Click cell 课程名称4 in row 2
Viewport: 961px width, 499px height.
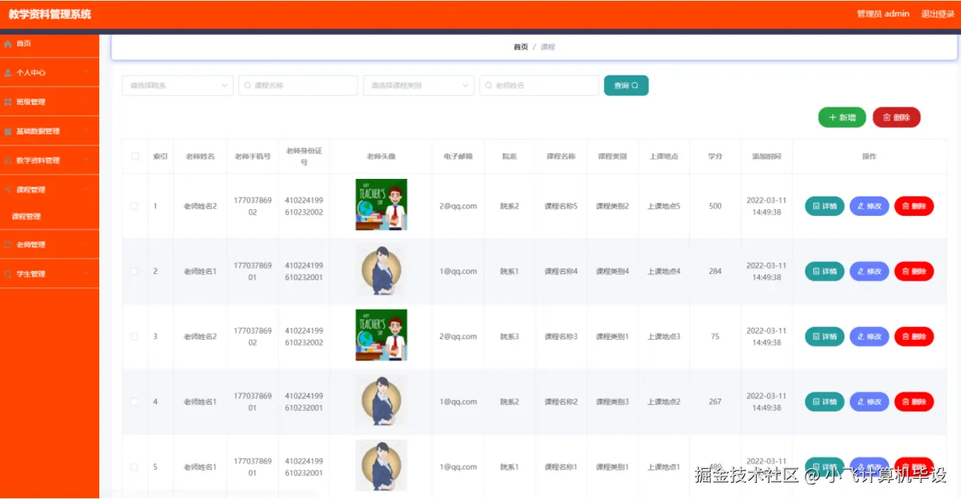point(561,271)
